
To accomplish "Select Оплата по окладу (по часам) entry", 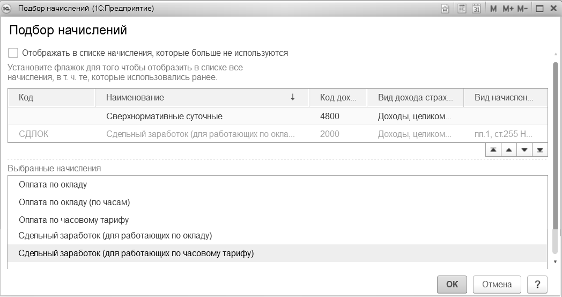I will [x=75, y=202].
